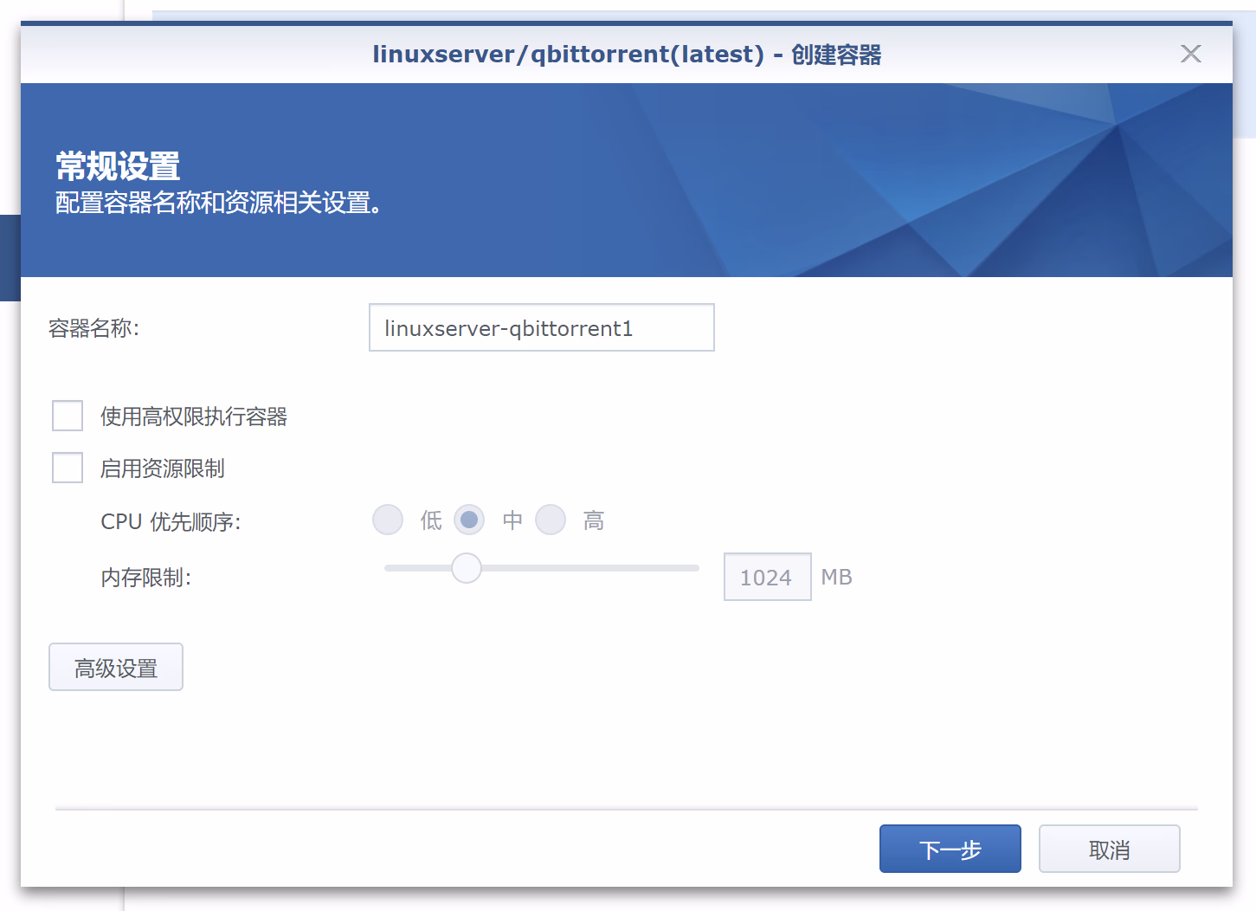Screen dimensions: 1256x911
Task: Select high CPU priority radio button
Action: (x=551, y=520)
